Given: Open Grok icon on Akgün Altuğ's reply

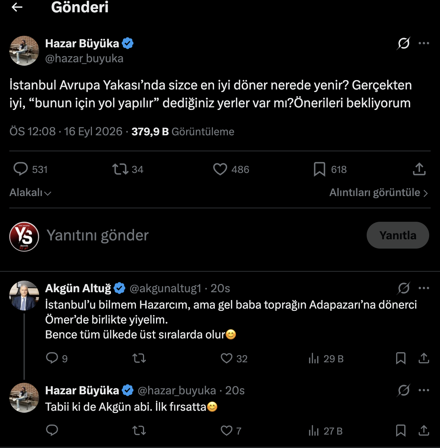Looking at the screenshot, I should [x=404, y=288].
